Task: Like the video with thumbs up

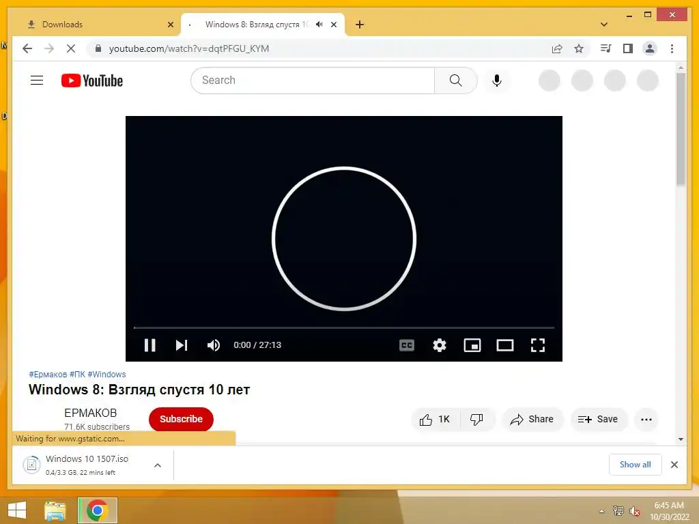Action: pyautogui.click(x=435, y=420)
